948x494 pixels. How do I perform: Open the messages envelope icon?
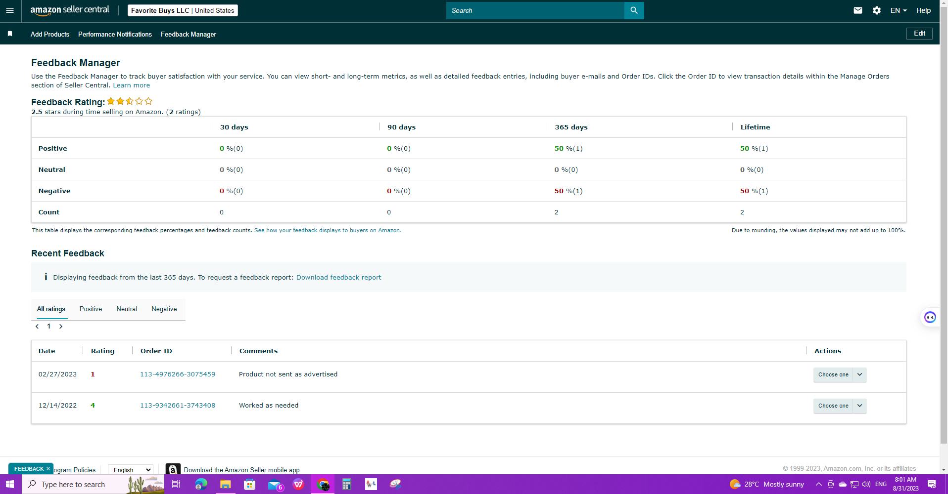point(858,10)
